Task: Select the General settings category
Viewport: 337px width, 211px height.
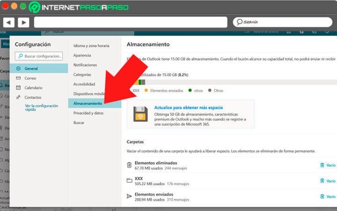Action: (x=39, y=68)
